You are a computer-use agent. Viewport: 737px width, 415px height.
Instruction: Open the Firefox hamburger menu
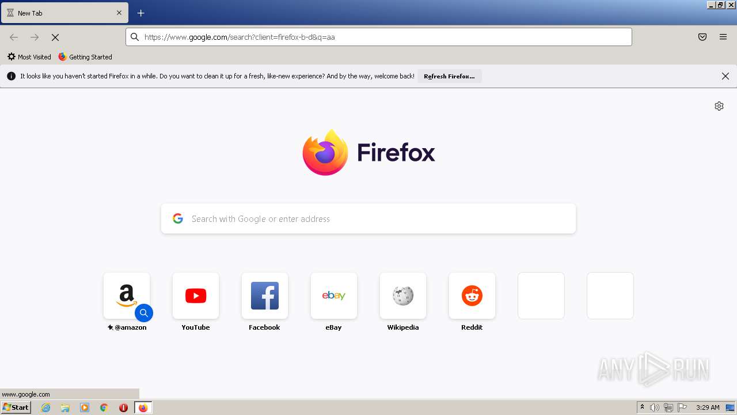click(x=723, y=37)
